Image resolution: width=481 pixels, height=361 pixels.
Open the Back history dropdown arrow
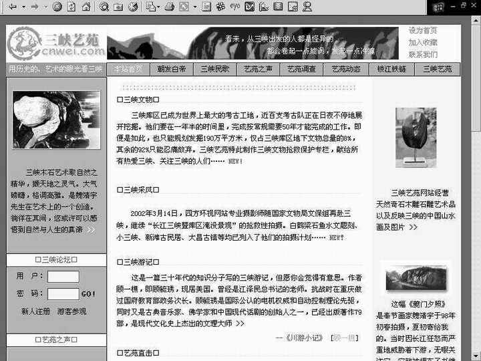coord(23,7)
